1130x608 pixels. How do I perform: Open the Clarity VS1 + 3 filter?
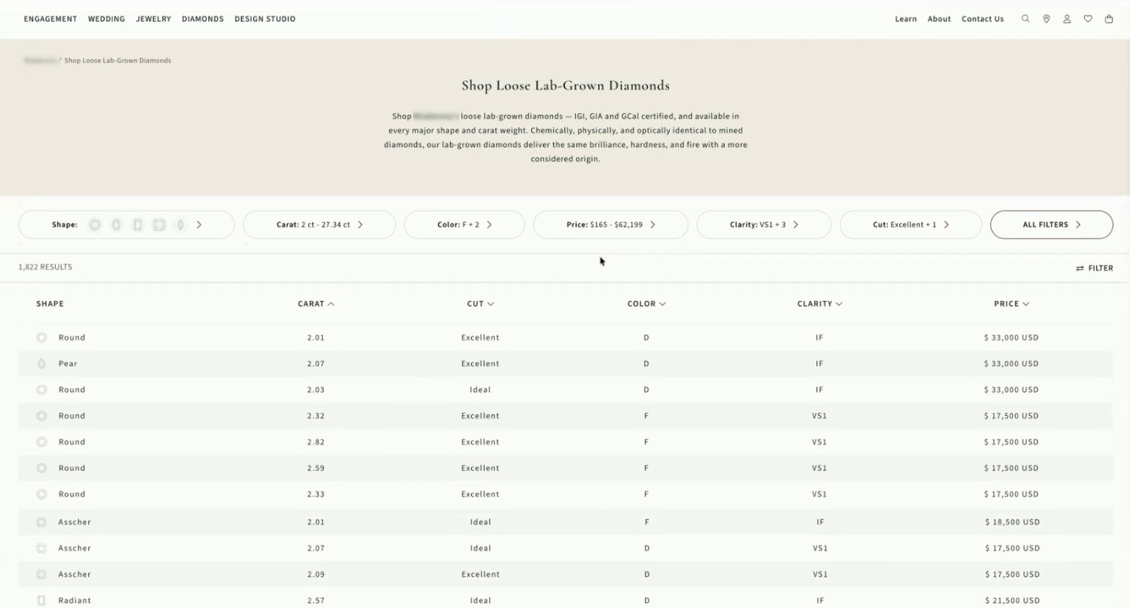(763, 225)
